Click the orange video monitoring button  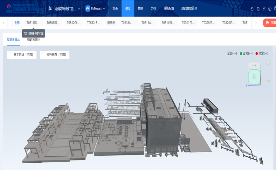click(x=269, y=23)
